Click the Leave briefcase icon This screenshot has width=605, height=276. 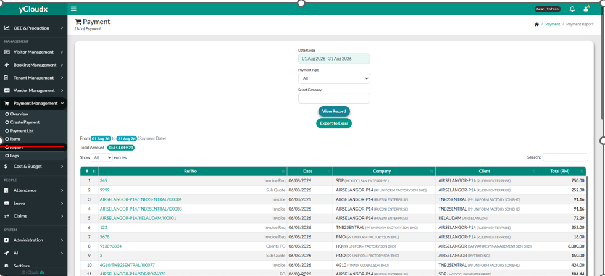pos(7,203)
